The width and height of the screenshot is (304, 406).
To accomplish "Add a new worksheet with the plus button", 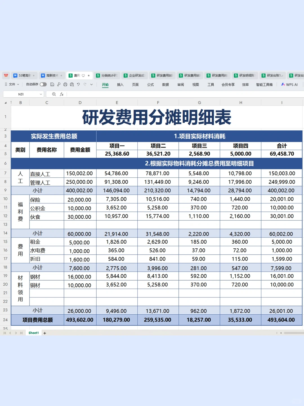I will 44,333.
